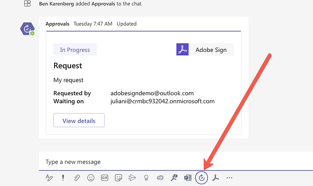Open the Adobe Acrobat icon in toolbar

click(216, 178)
